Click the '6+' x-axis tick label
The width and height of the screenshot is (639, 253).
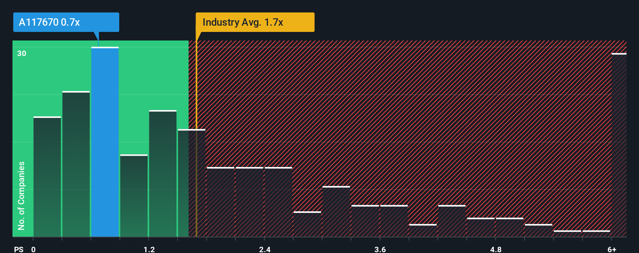[612, 249]
